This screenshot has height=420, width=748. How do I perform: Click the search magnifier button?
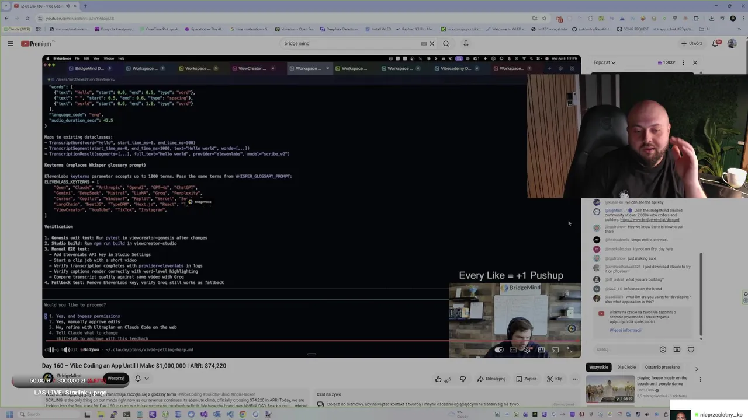pos(446,44)
